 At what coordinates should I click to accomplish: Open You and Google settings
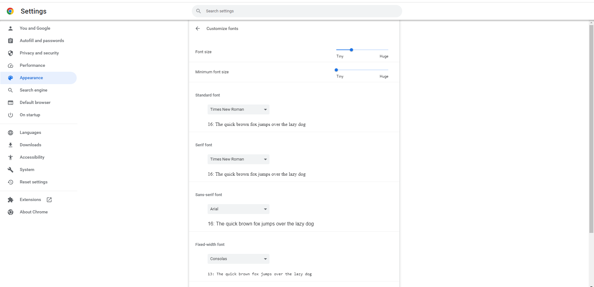point(39,28)
